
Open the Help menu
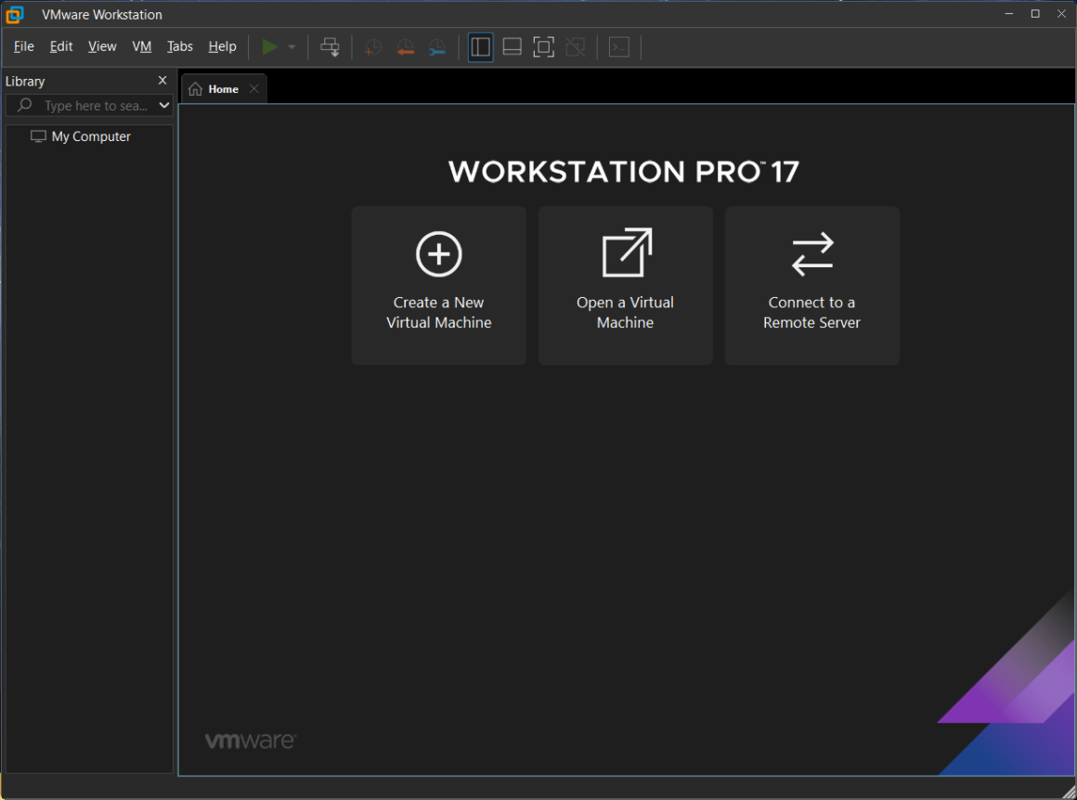pyautogui.click(x=222, y=46)
